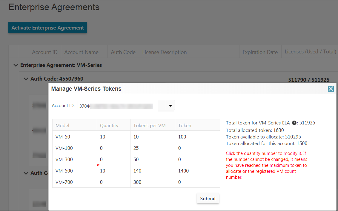The width and height of the screenshot is (338, 211).
Task: Click the Enterprise Agreements page heading
Action: pyautogui.click(x=54, y=7)
